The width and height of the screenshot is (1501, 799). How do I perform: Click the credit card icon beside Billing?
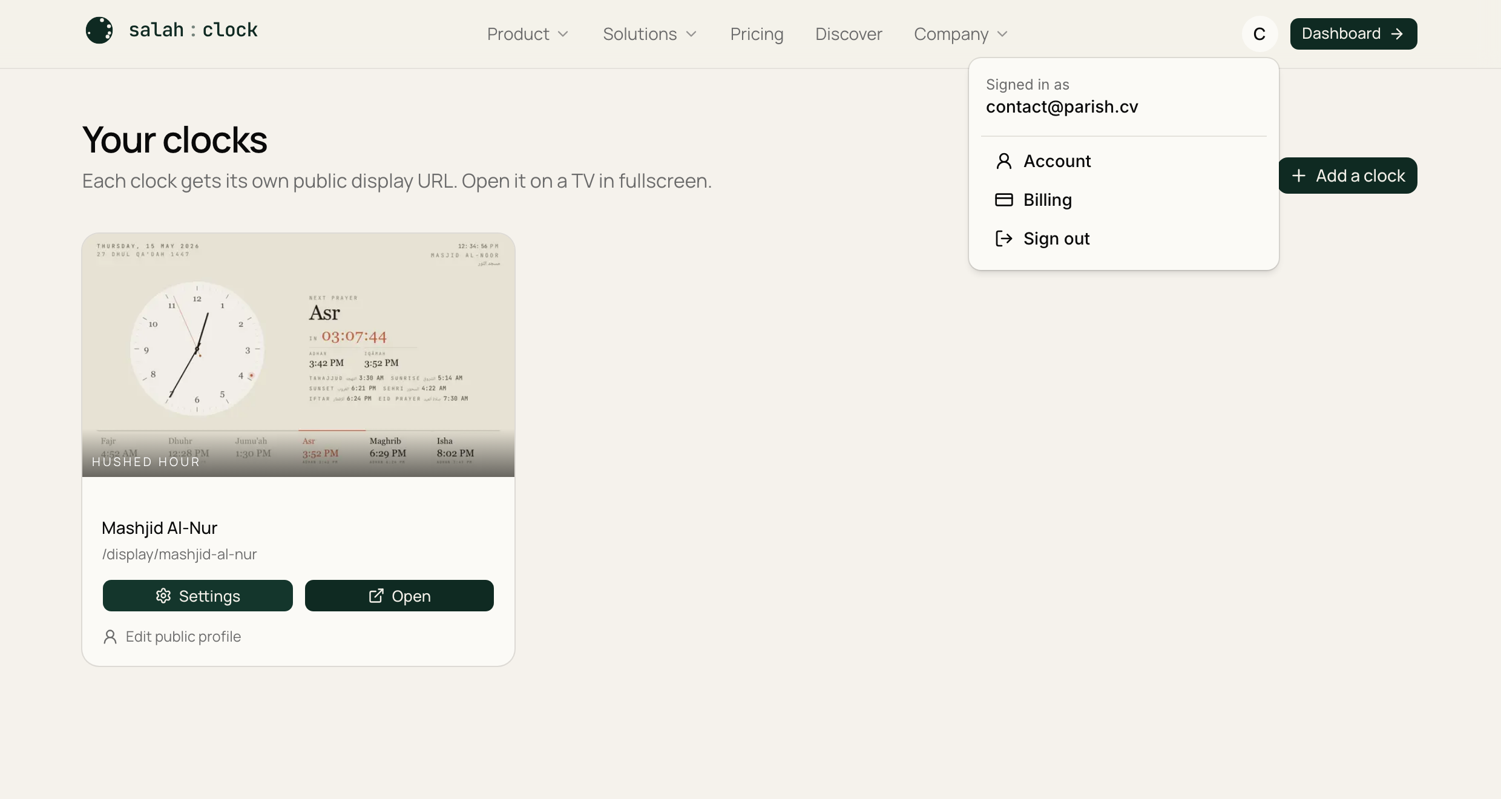1004,200
